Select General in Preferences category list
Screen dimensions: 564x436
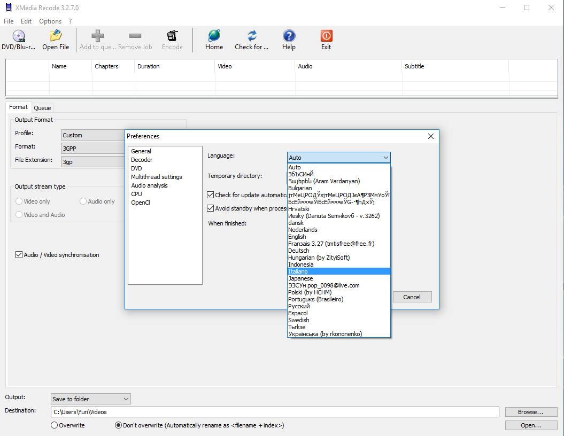coord(141,151)
